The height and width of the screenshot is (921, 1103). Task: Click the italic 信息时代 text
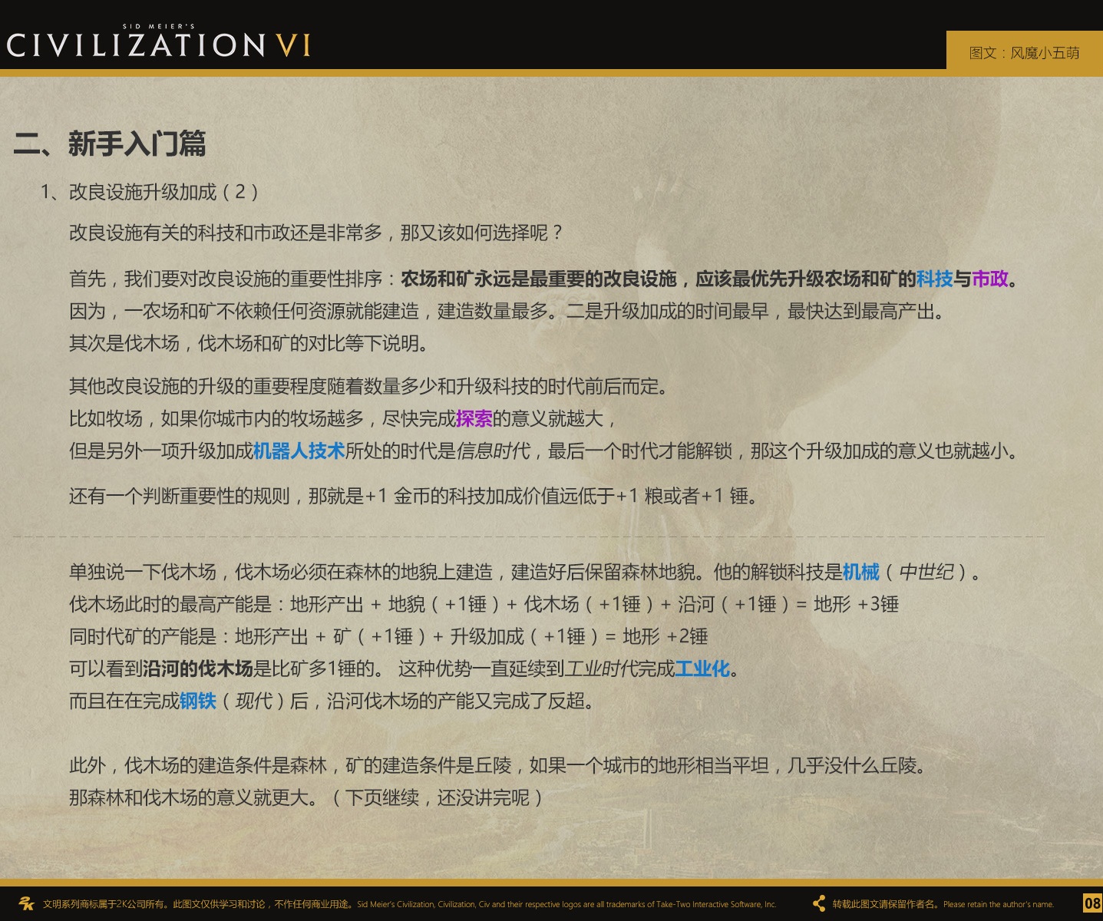[493, 451]
